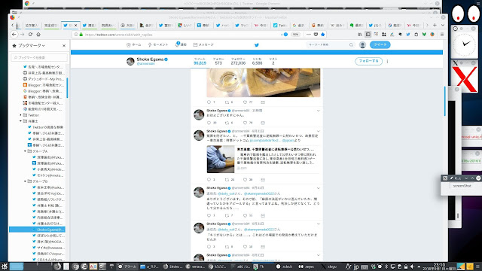The image size is (482, 271).
Task: Open the ツイート count 96,819 tab
Action: [200, 61]
